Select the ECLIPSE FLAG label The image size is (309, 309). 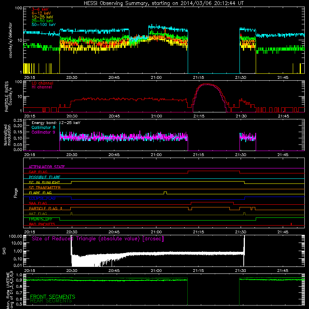42,198
